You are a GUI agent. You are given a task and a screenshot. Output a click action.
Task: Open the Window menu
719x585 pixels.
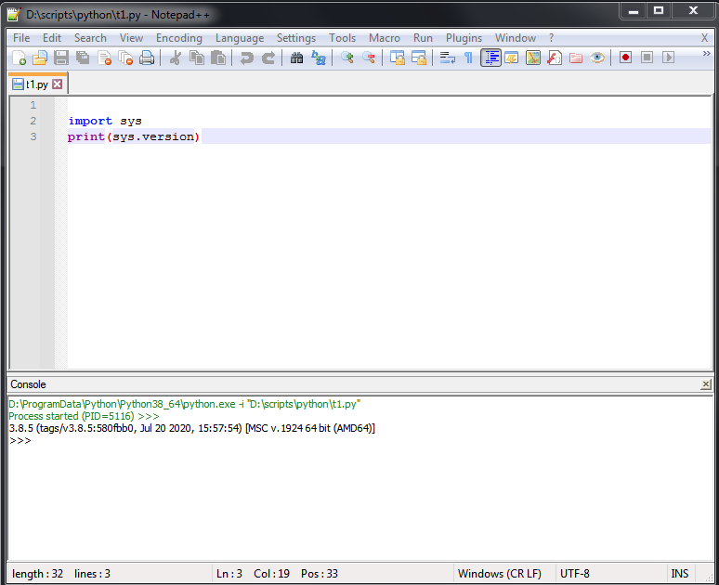[x=516, y=38]
